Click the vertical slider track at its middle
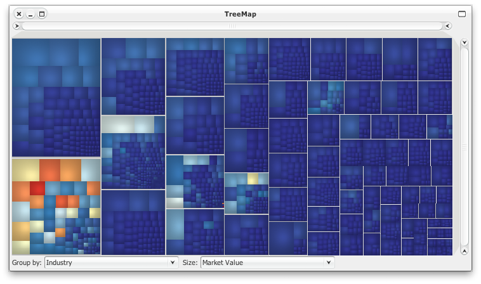481x284 pixels. [x=465, y=146]
